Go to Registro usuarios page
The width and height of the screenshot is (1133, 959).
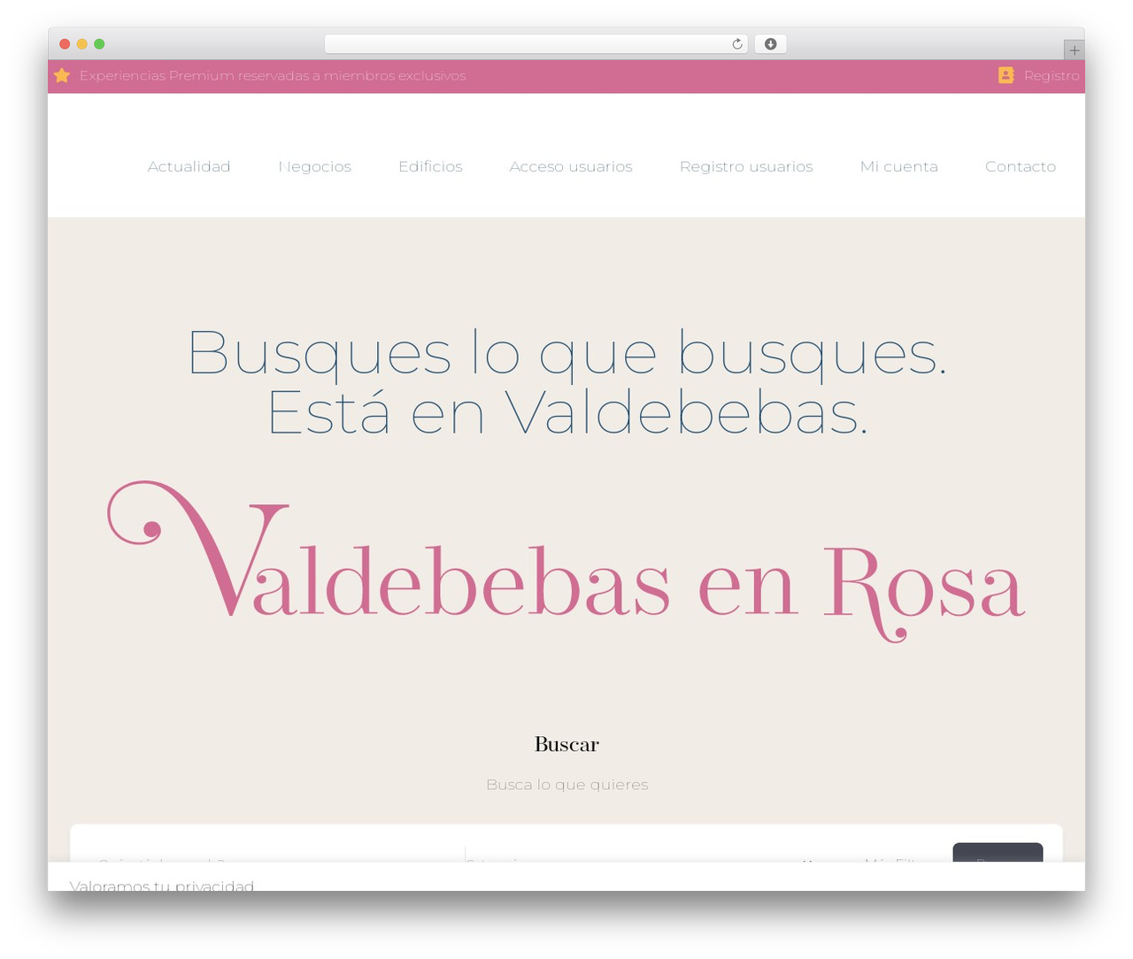[746, 166]
